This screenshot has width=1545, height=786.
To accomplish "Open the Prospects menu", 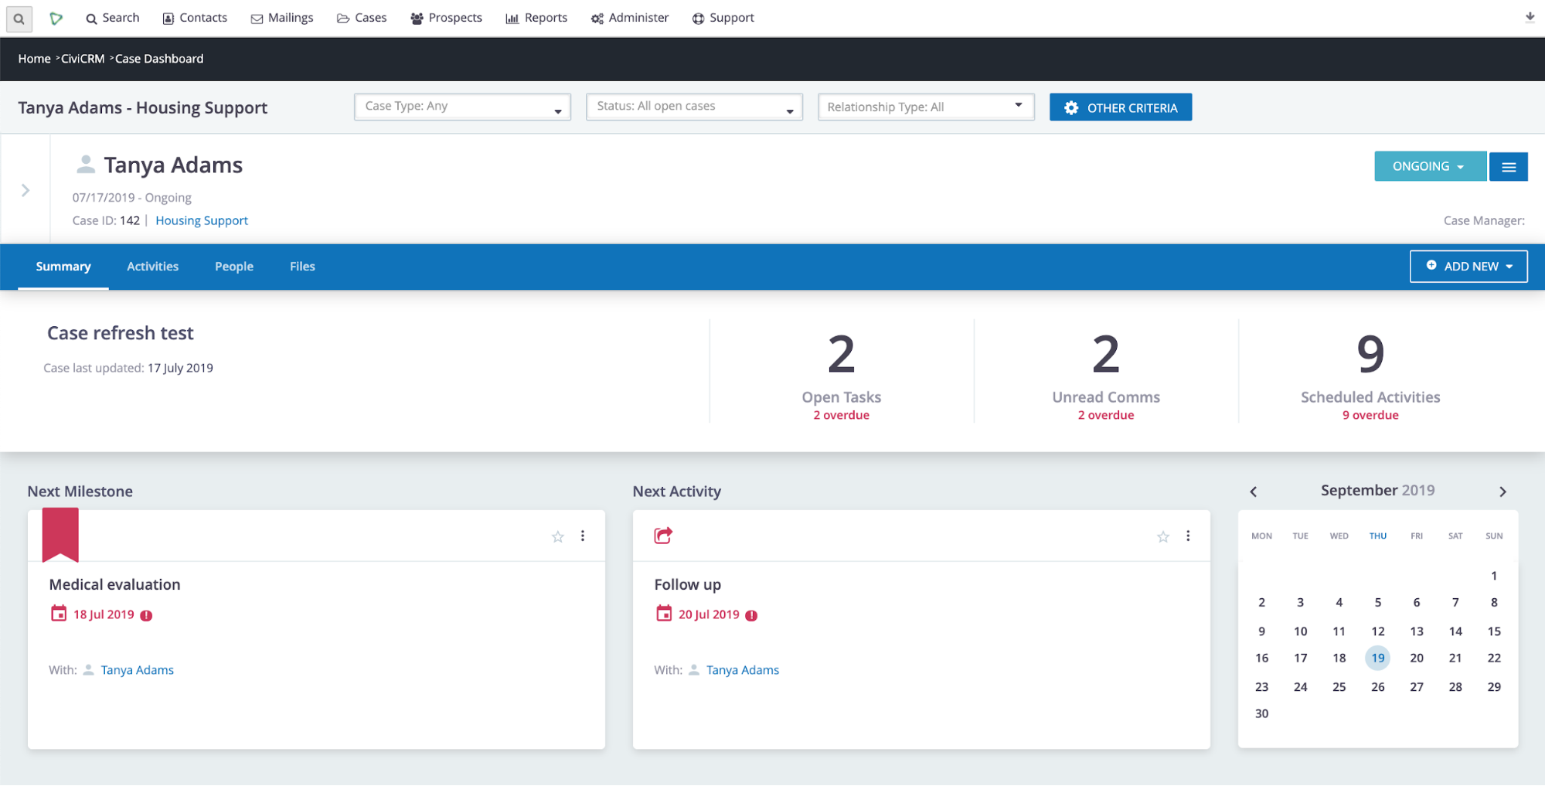I will (x=446, y=18).
